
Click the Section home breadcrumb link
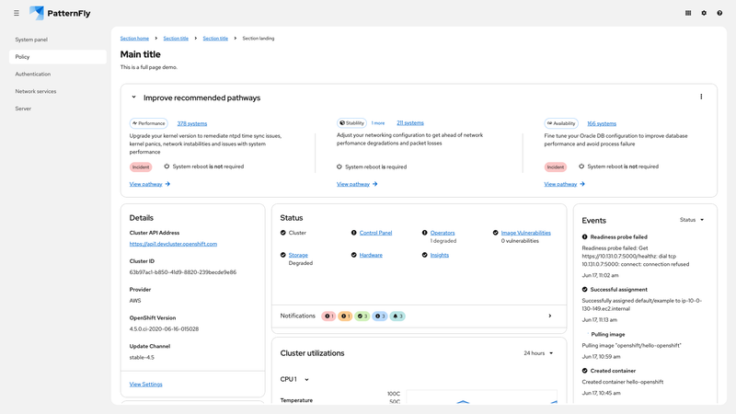click(134, 39)
